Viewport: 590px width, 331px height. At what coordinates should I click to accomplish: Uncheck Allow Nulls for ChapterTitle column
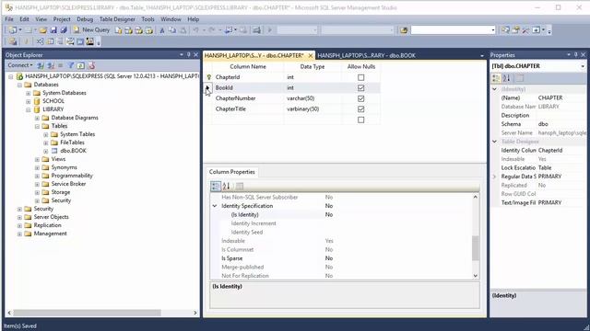360,109
